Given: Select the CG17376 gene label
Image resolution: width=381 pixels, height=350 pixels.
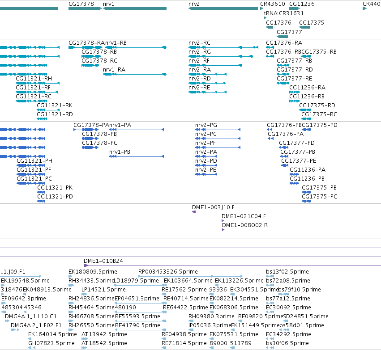Looking at the screenshot, I should pos(278,22).
